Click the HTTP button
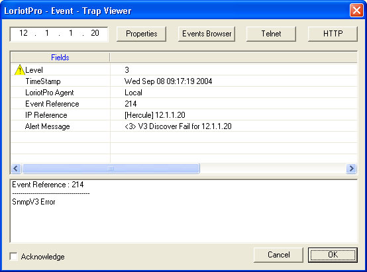The image size is (367, 272). click(x=333, y=34)
